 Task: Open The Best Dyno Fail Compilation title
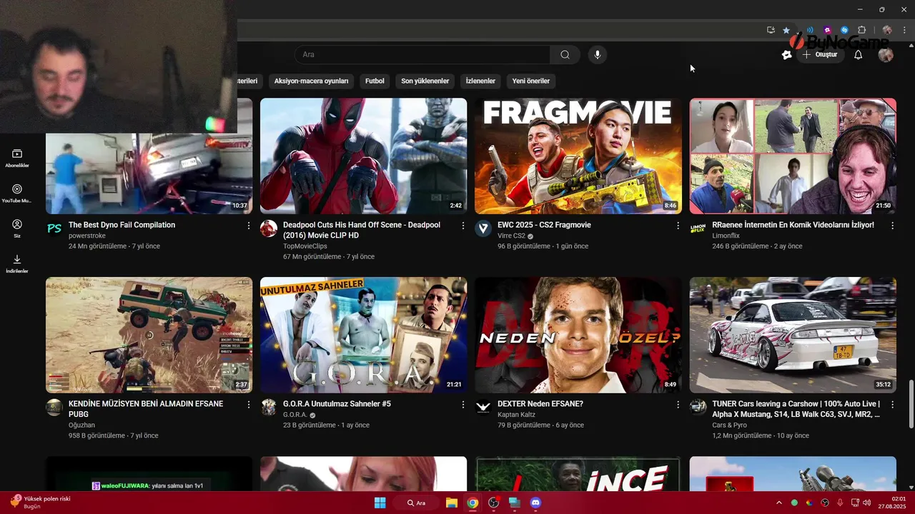(122, 225)
